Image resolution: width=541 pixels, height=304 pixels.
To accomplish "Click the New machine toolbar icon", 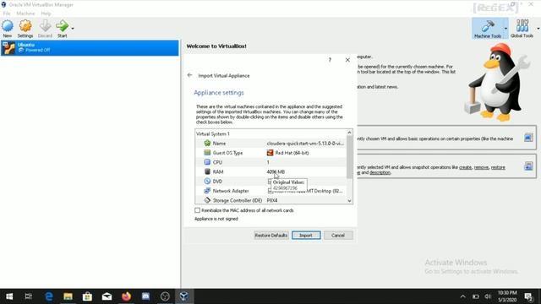I will pos(8,26).
